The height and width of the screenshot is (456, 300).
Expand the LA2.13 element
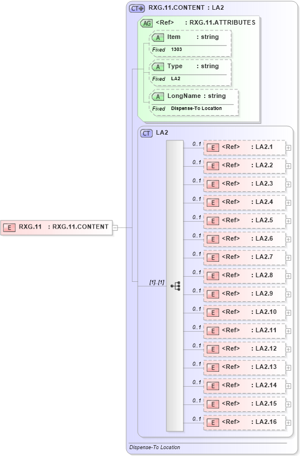tap(289, 368)
